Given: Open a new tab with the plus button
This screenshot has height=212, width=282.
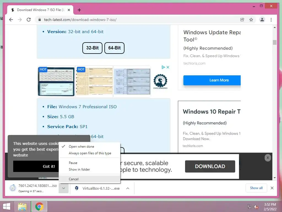Looking at the screenshot, I should (x=79, y=10).
